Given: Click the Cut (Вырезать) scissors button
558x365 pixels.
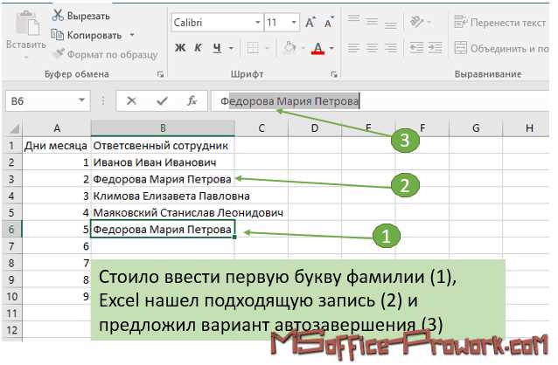Looking at the screenshot, I should (80, 16).
